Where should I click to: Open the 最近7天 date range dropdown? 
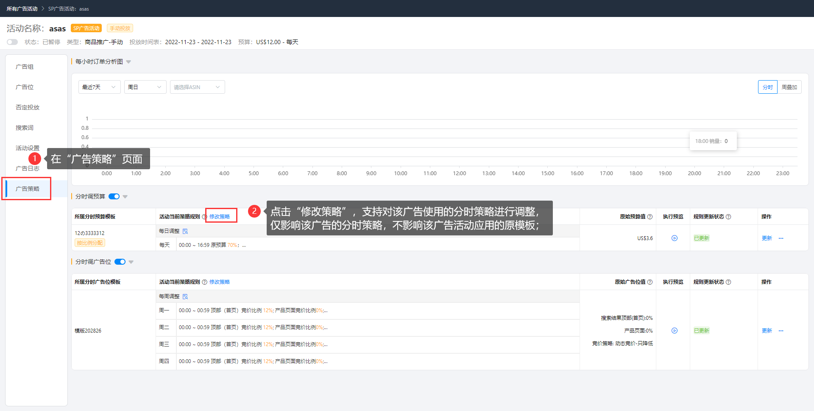click(99, 87)
